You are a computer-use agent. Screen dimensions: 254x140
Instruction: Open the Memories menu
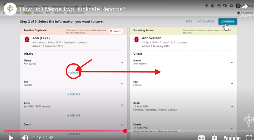coord(57,7)
